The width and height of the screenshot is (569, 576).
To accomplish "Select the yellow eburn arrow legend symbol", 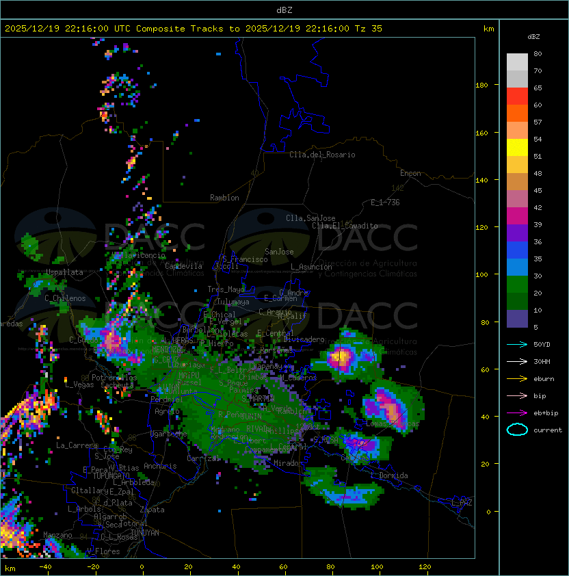I will 517,379.
